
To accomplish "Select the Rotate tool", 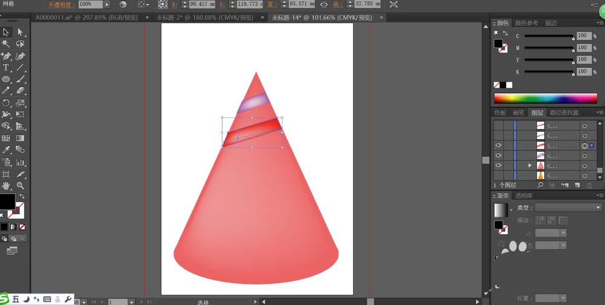I will [6, 103].
